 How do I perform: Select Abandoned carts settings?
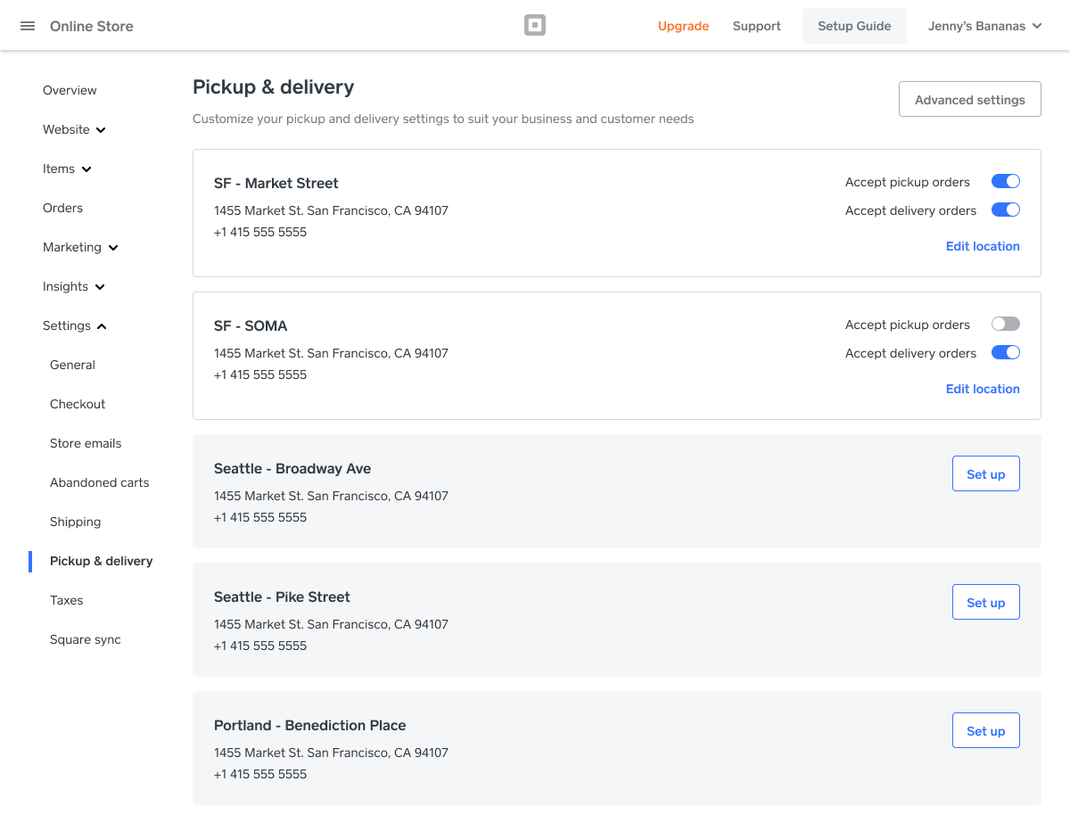(x=100, y=482)
